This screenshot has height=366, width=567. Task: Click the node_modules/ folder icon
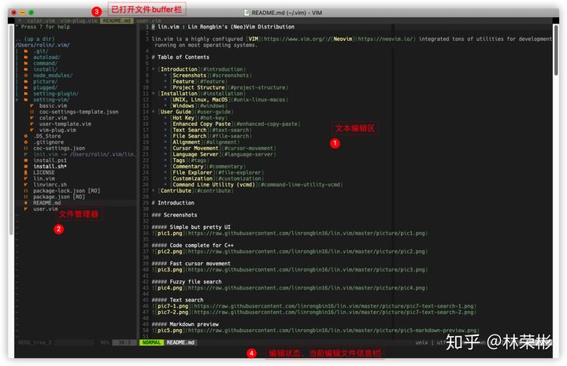[x=26, y=75]
